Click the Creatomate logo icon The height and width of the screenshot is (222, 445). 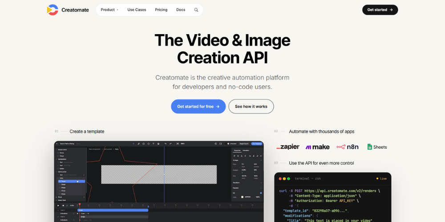coord(53,10)
